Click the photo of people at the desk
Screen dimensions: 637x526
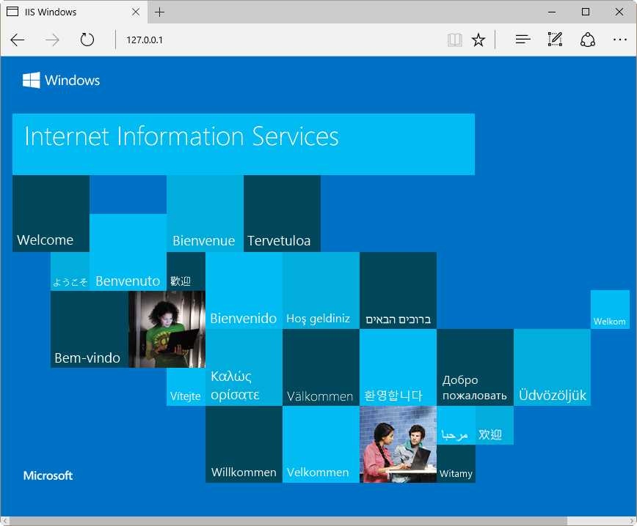398,444
